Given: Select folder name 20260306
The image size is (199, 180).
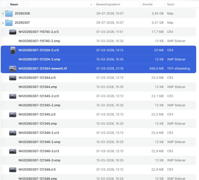Looking at the screenshot, I should (x=22, y=14).
